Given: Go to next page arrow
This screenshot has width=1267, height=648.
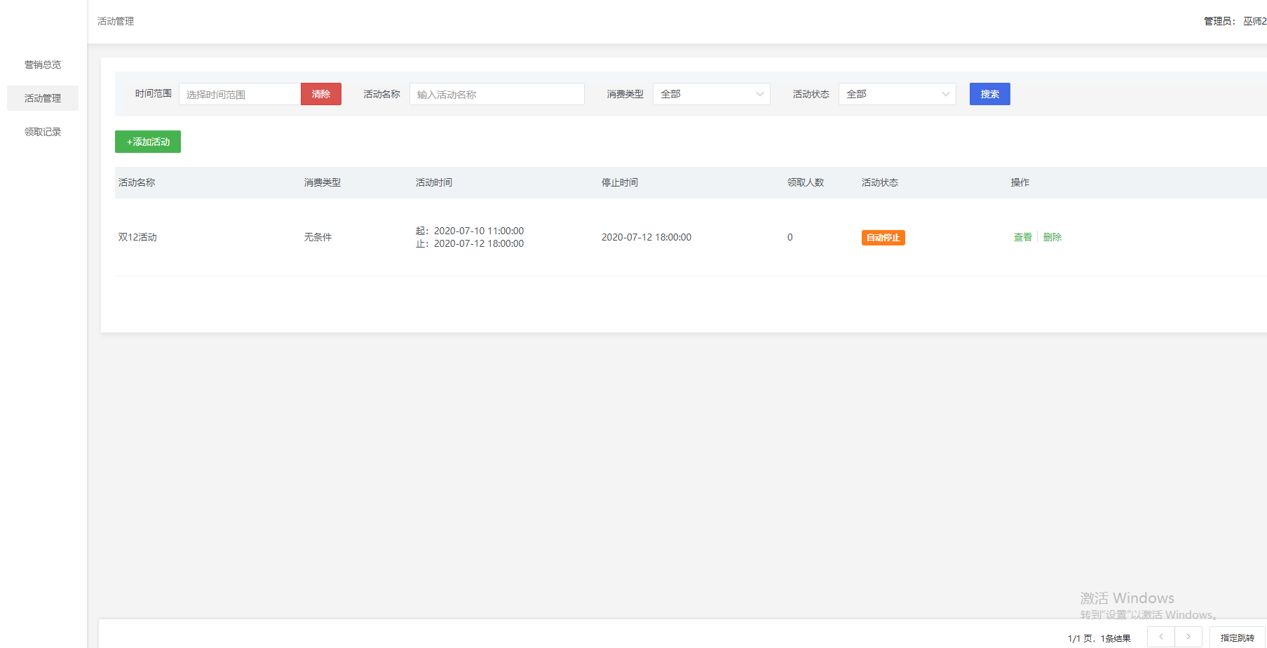Looking at the screenshot, I should pyautogui.click(x=1188, y=637).
